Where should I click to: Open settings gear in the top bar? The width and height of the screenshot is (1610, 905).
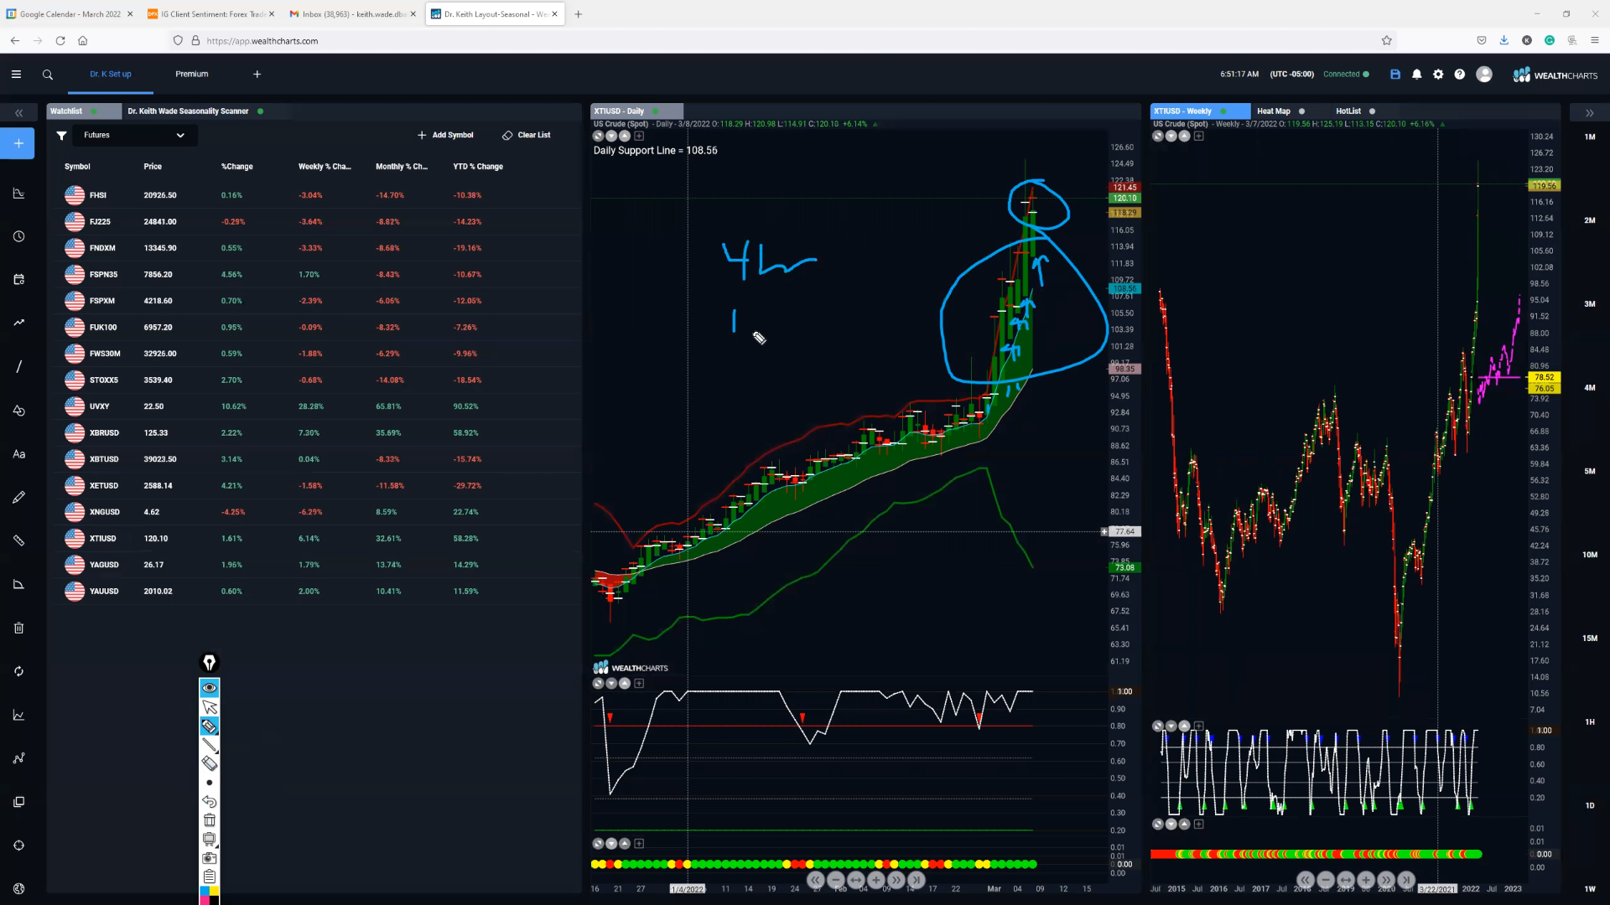click(x=1438, y=75)
